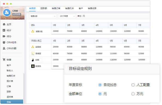Screen dimensions: 162x105
Task: Click the 销售1组 table horizontal scrollbar
Action: click(99, 34)
